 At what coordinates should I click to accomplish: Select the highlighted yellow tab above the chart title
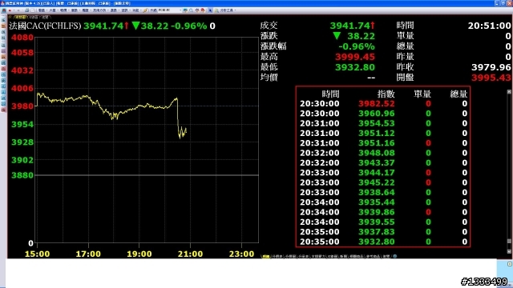click(x=20, y=17)
